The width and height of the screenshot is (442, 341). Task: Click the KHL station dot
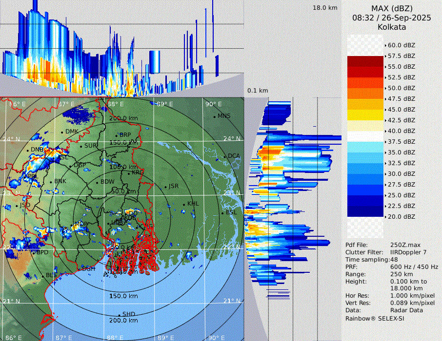(x=184, y=204)
